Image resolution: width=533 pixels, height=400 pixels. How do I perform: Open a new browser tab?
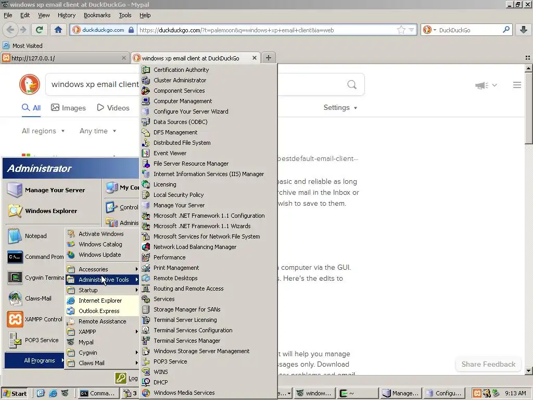point(269,58)
